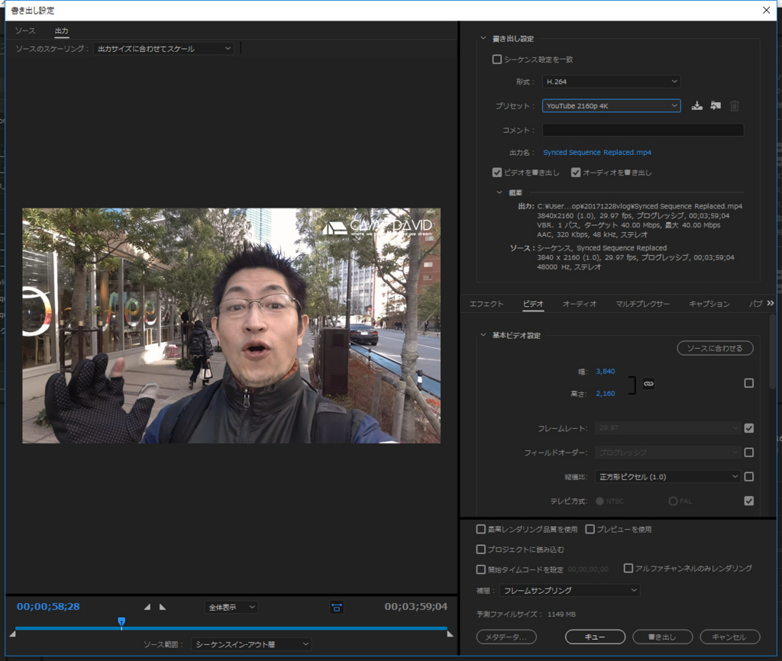Screen dimensions: 782x661
Task: Enable 最高レンダリング品質を使用
Action: pos(481,529)
